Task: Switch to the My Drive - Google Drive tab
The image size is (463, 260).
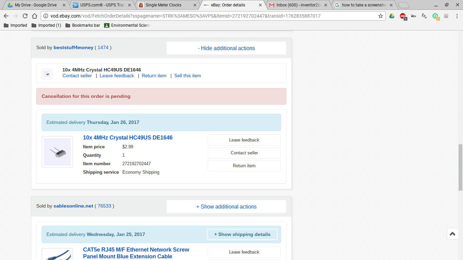Action: coord(36,5)
